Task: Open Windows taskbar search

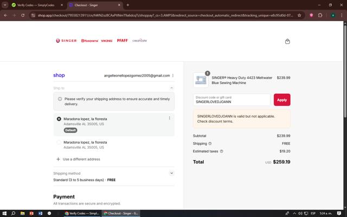Action: pos(13,213)
